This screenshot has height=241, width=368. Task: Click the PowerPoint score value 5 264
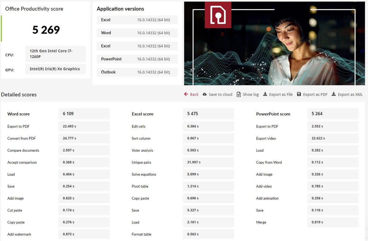click(333, 114)
